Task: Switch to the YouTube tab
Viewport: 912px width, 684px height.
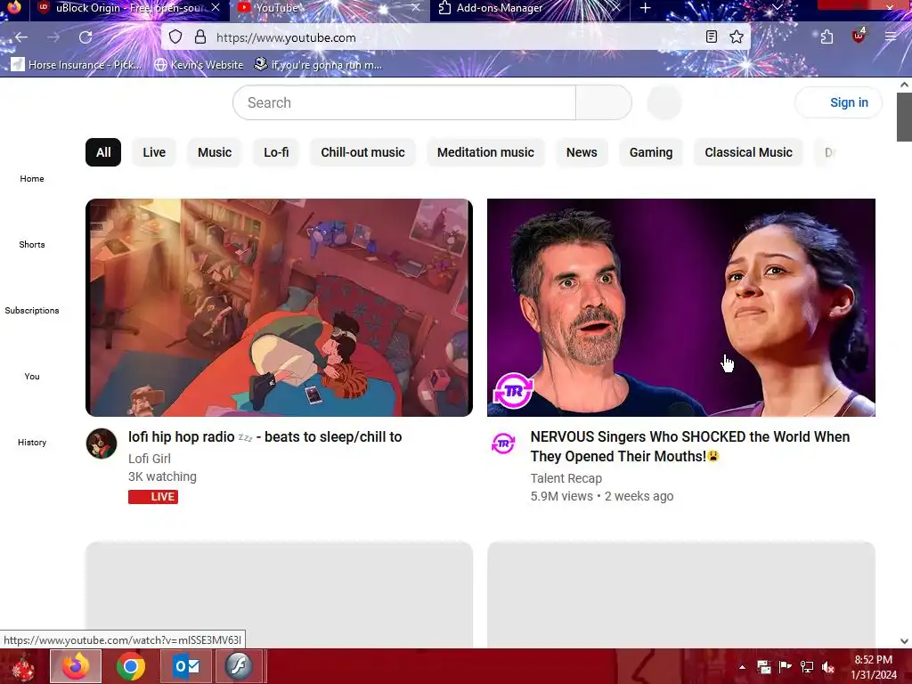Action: point(329,8)
